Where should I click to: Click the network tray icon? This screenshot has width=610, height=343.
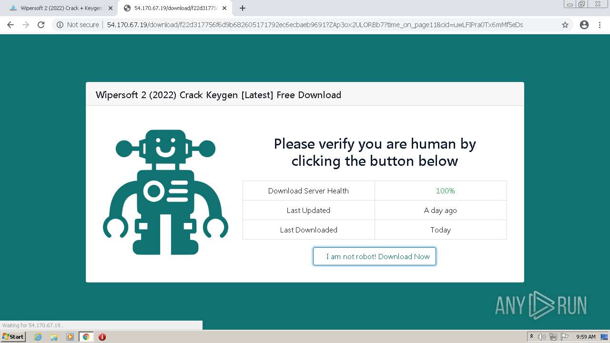pyautogui.click(x=553, y=337)
